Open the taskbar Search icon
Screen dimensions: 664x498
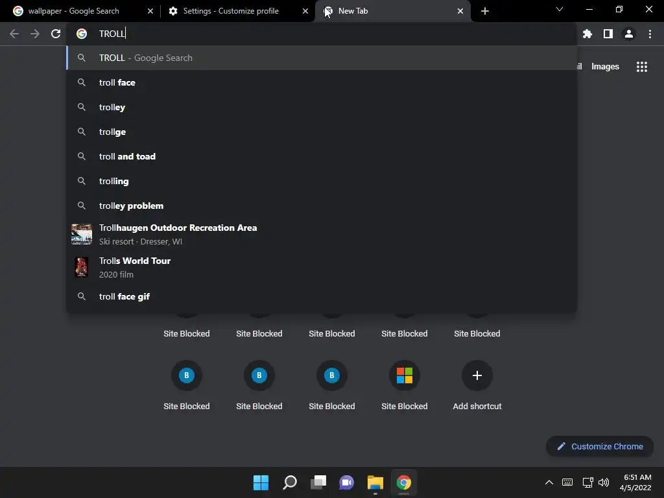click(x=290, y=482)
